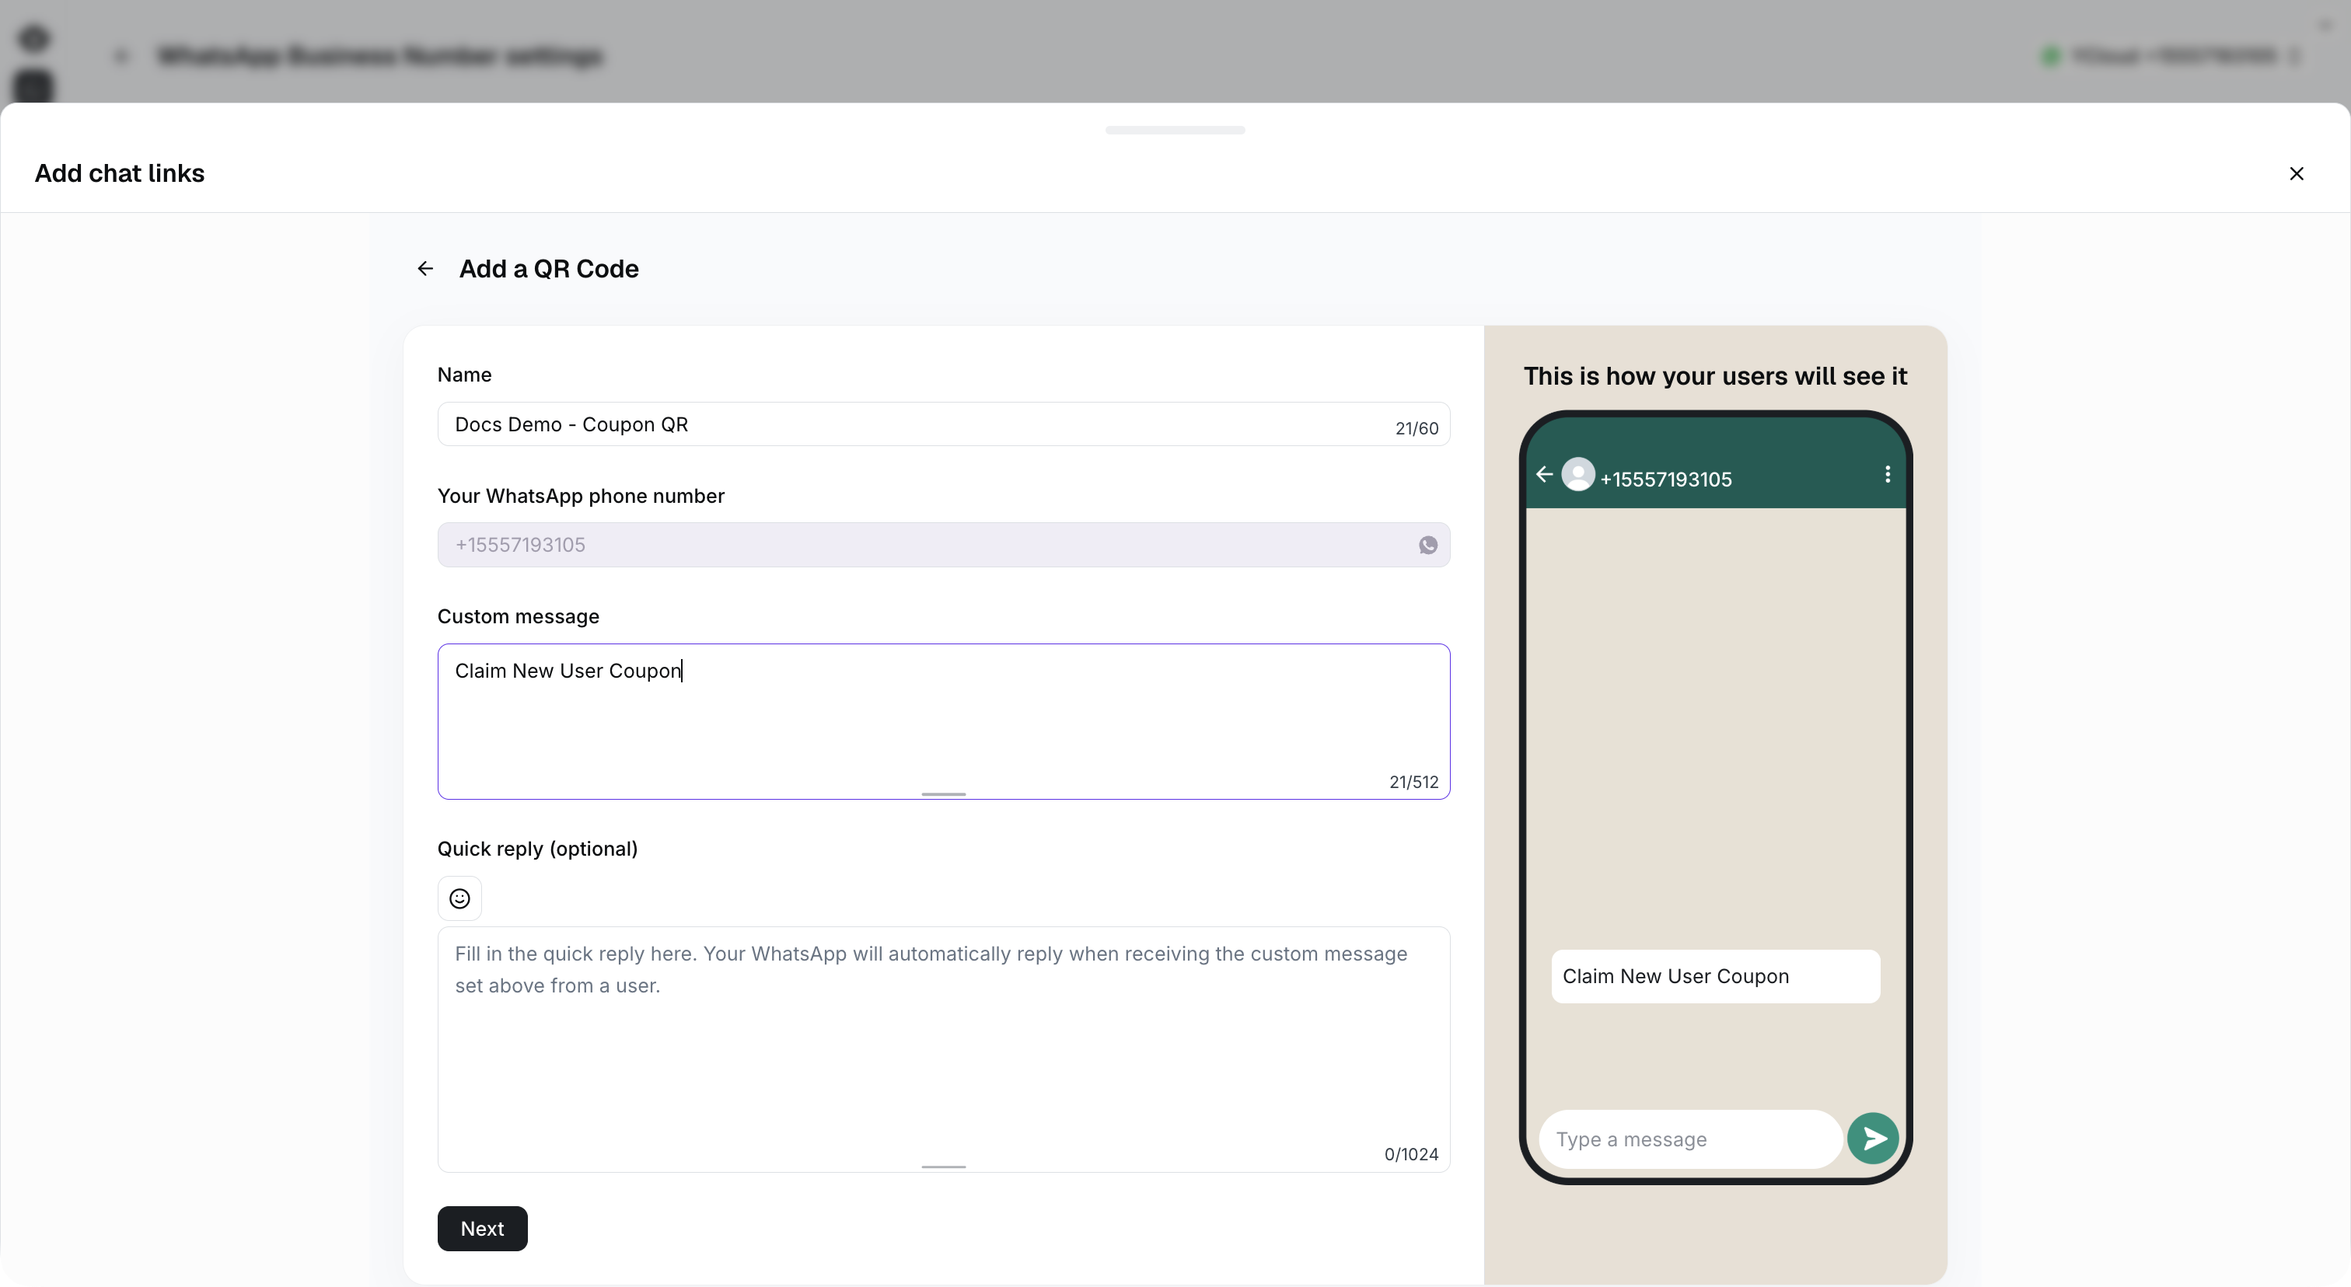The height and width of the screenshot is (1287, 2351).
Task: Click This is how your users will see it
Action: 1715,376
